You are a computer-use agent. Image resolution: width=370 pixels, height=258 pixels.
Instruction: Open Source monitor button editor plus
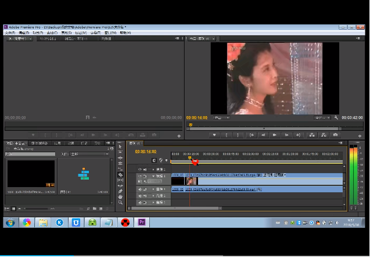point(179,136)
